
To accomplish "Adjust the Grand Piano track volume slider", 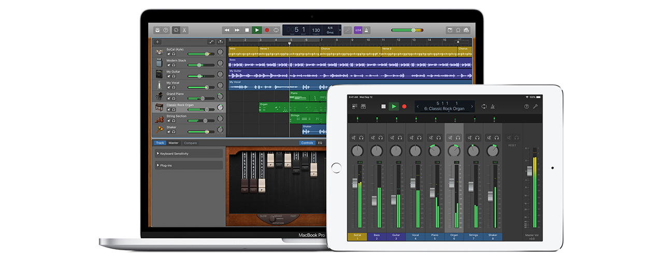I will pyautogui.click(x=200, y=98).
